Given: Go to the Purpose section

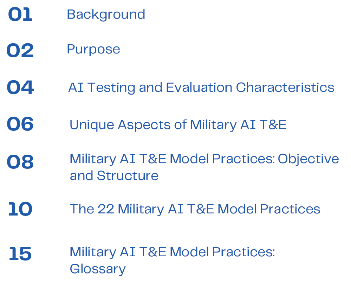Looking at the screenshot, I should 93,49.
